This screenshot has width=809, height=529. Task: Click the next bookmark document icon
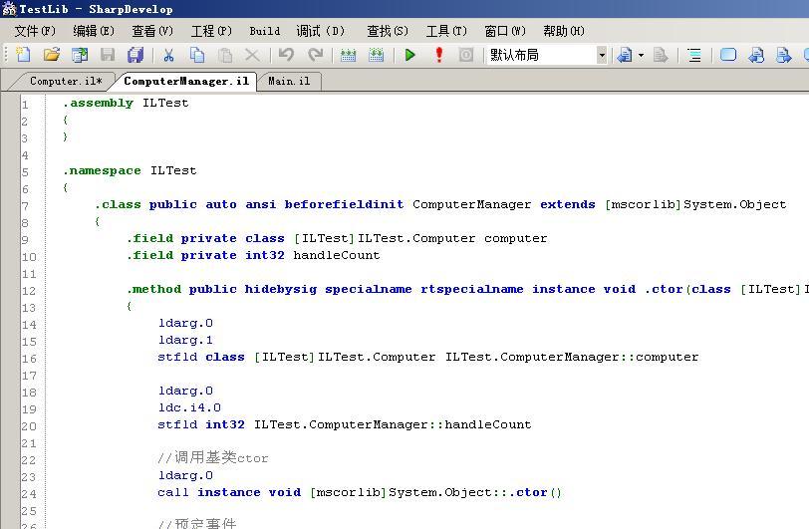coord(784,54)
